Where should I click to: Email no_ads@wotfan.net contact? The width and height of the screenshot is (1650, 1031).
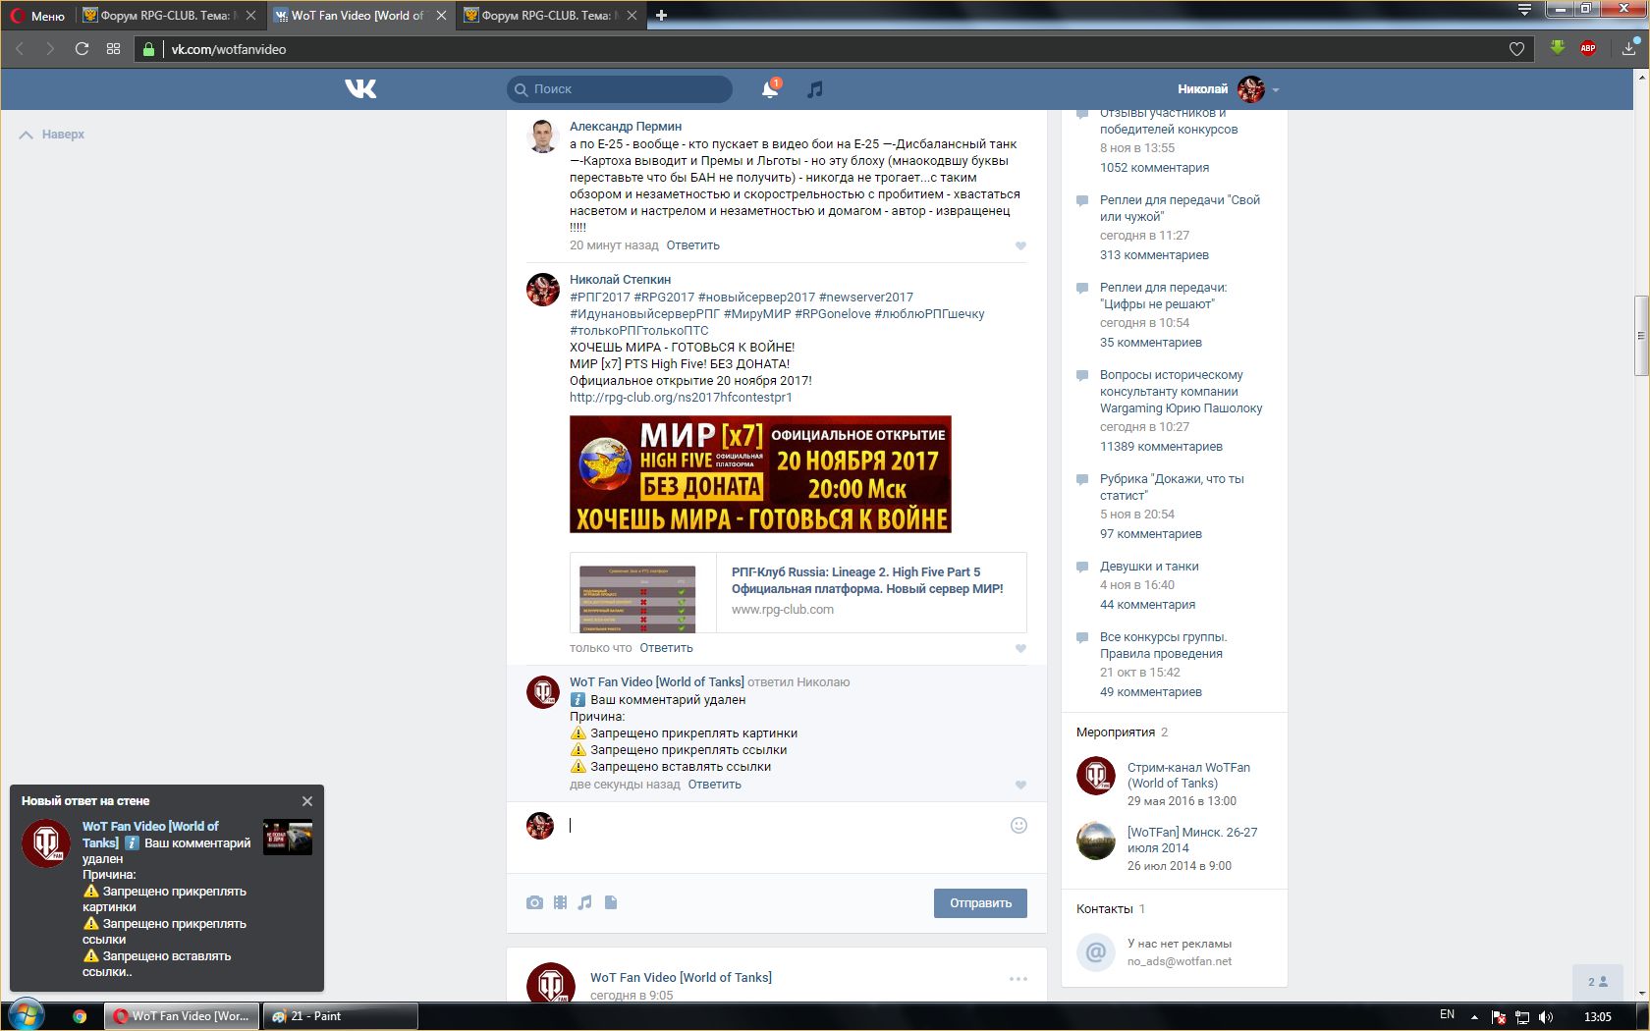1180,962
